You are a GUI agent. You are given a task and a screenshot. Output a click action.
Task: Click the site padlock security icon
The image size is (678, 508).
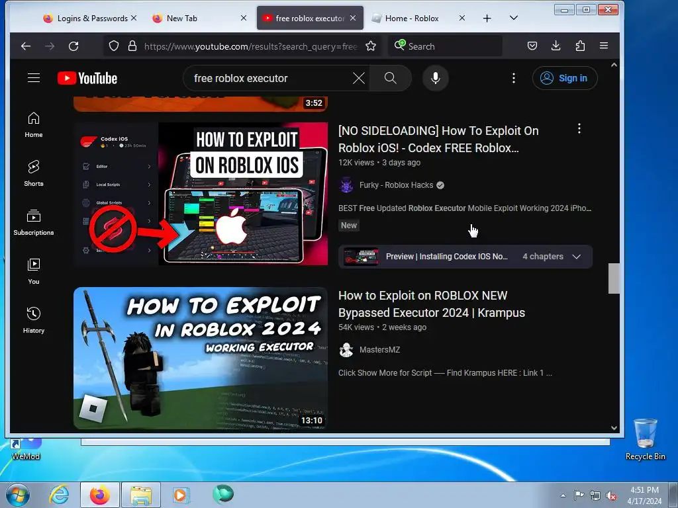tap(132, 46)
